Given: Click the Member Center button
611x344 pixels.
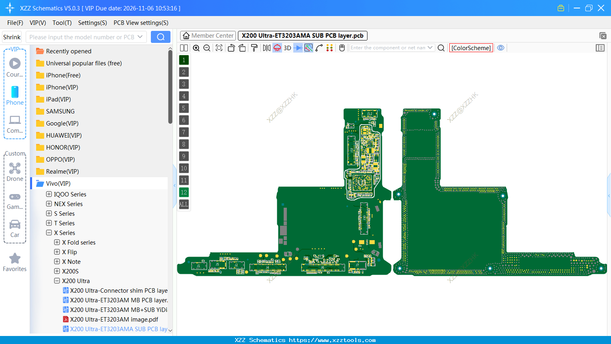Looking at the screenshot, I should click(x=207, y=35).
